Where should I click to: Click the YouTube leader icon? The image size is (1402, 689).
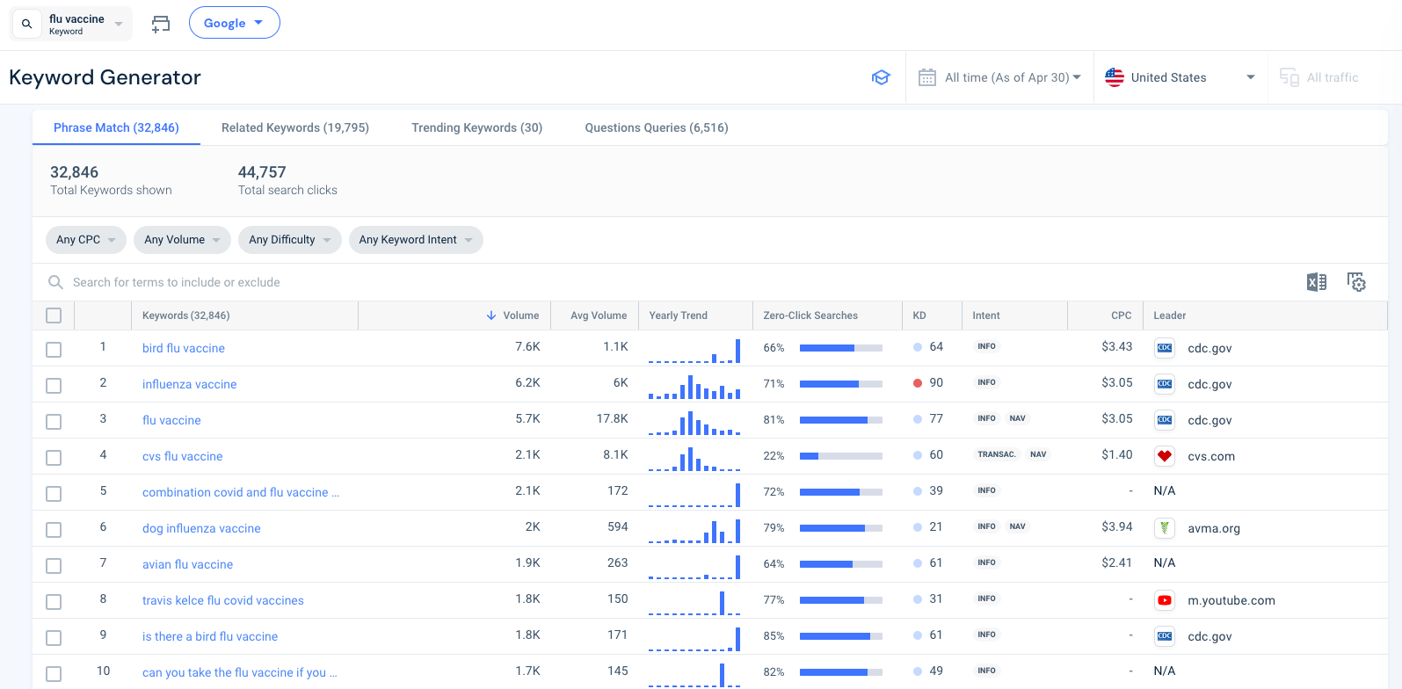(x=1165, y=600)
